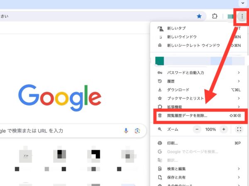Click the magnifier icon beside ズーム
Screen dimensions: 249x186
tap(160, 129)
